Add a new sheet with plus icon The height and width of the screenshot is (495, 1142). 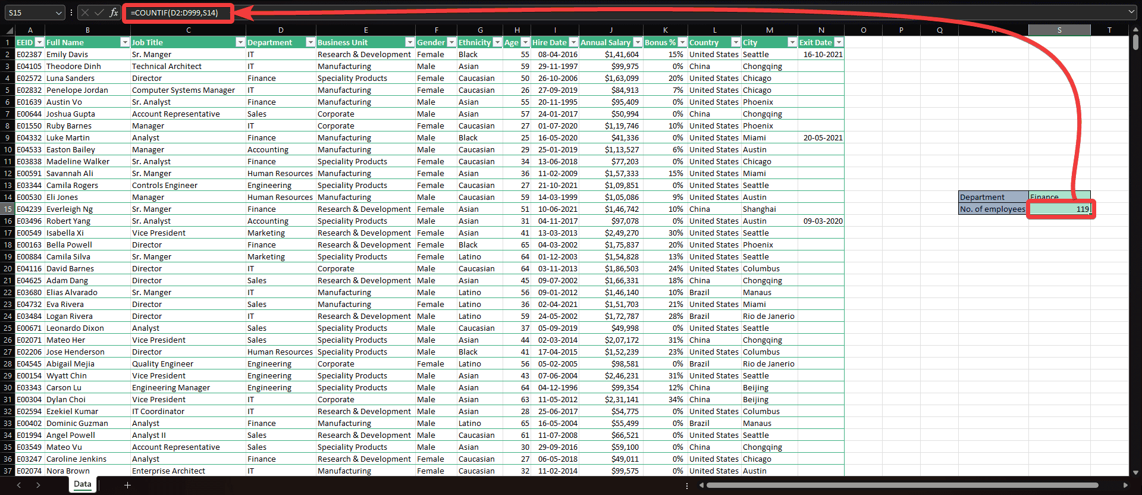coord(127,485)
